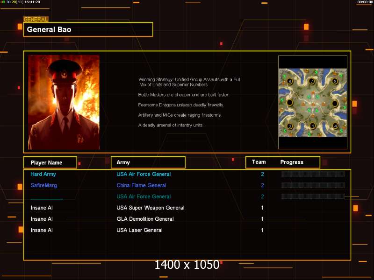This screenshot has height=280, width=374.
Task: Click the Artillery and MiGs firestorms line
Action: [180, 115]
